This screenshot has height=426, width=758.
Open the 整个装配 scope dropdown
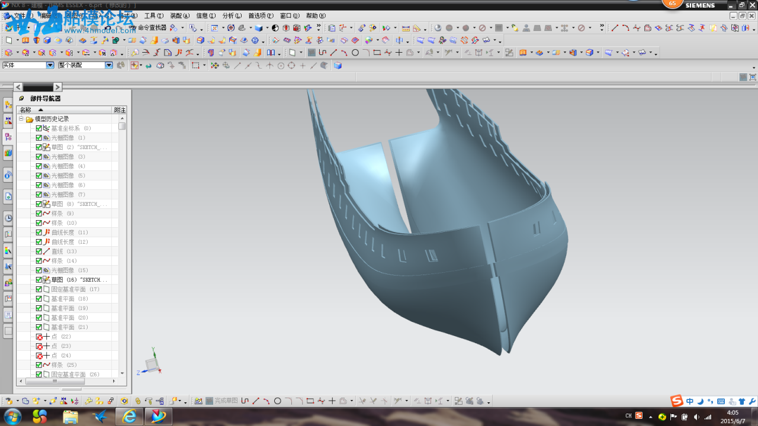point(109,66)
